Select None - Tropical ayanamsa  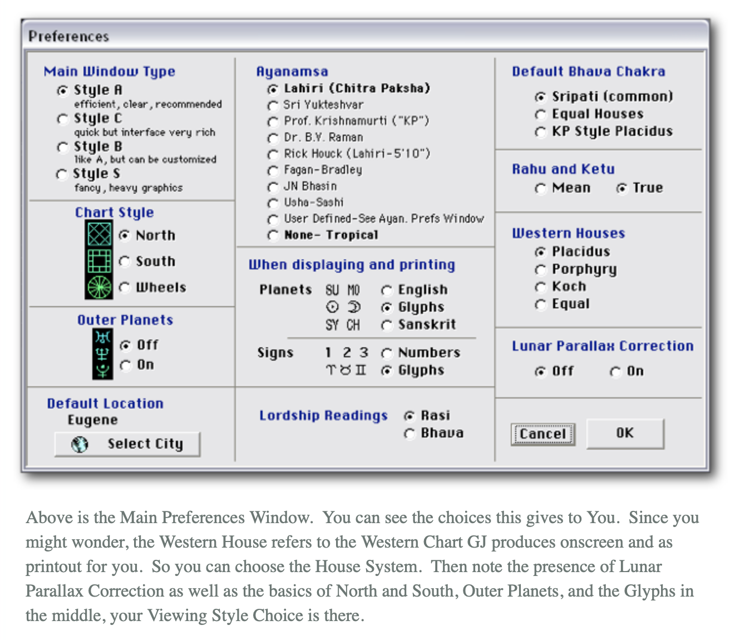click(x=273, y=235)
